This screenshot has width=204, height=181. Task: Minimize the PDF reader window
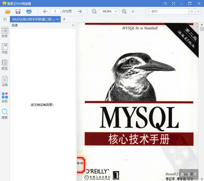pyautogui.click(x=182, y=4)
